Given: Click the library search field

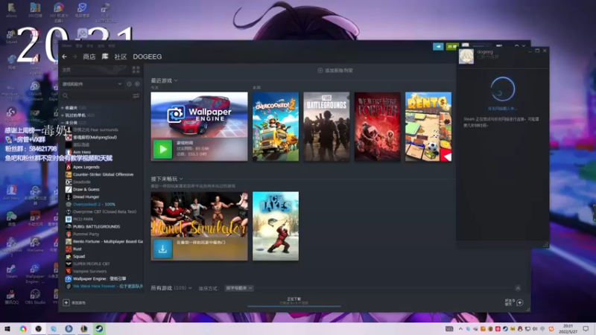Looking at the screenshot, I should (96, 96).
